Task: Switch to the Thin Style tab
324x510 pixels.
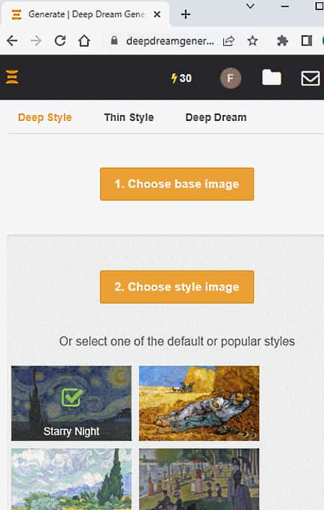Action: pyautogui.click(x=129, y=117)
